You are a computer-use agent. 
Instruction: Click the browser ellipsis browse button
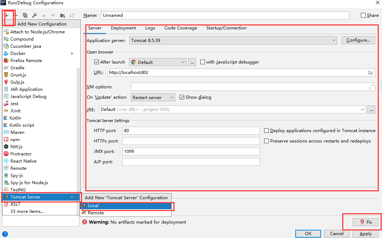(192, 62)
